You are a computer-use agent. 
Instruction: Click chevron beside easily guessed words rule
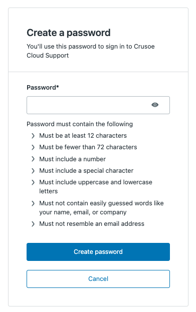pyautogui.click(x=33, y=203)
